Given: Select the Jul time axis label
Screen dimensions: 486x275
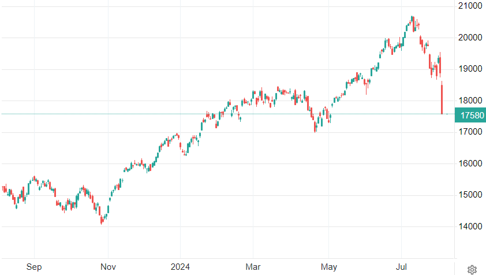Looking at the screenshot, I should pyautogui.click(x=401, y=267).
